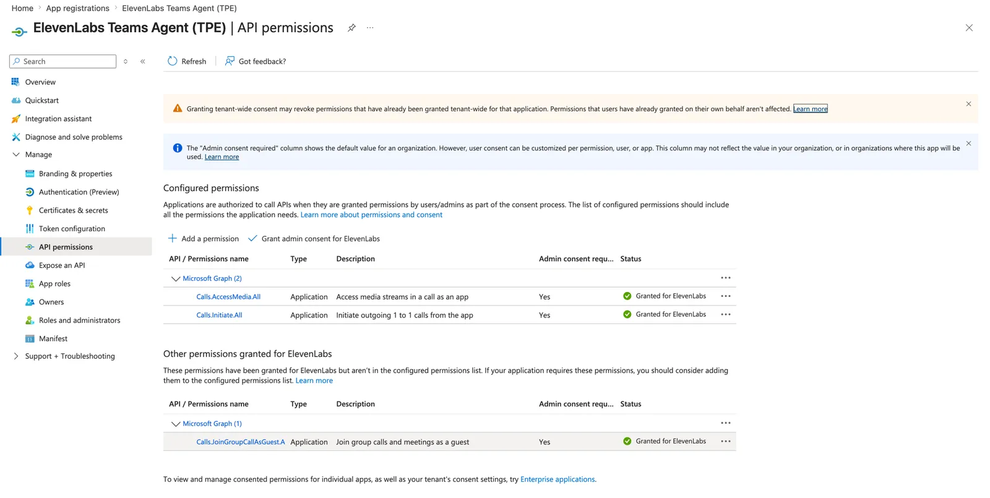Collapse the sidebar with the double chevron
This screenshot has width=990, height=498.
pyautogui.click(x=143, y=61)
